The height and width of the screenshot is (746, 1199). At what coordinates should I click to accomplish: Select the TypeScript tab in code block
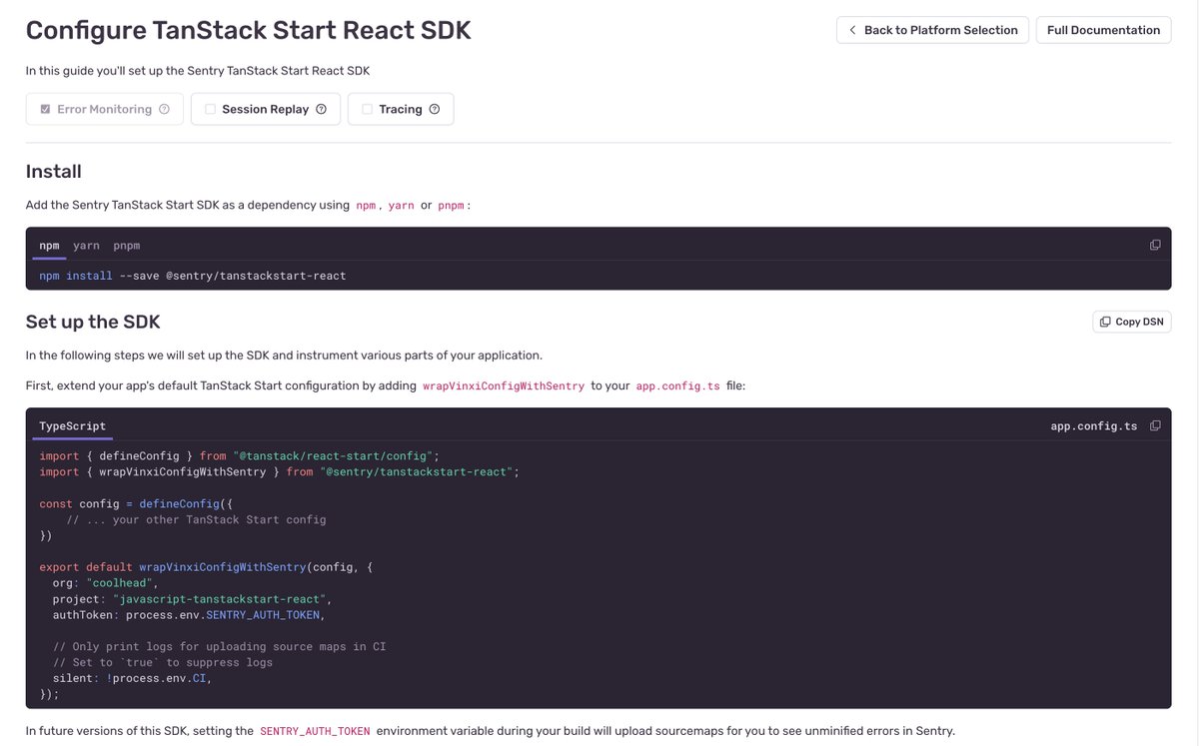[x=72, y=425]
